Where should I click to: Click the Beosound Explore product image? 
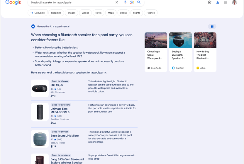[40, 159]
